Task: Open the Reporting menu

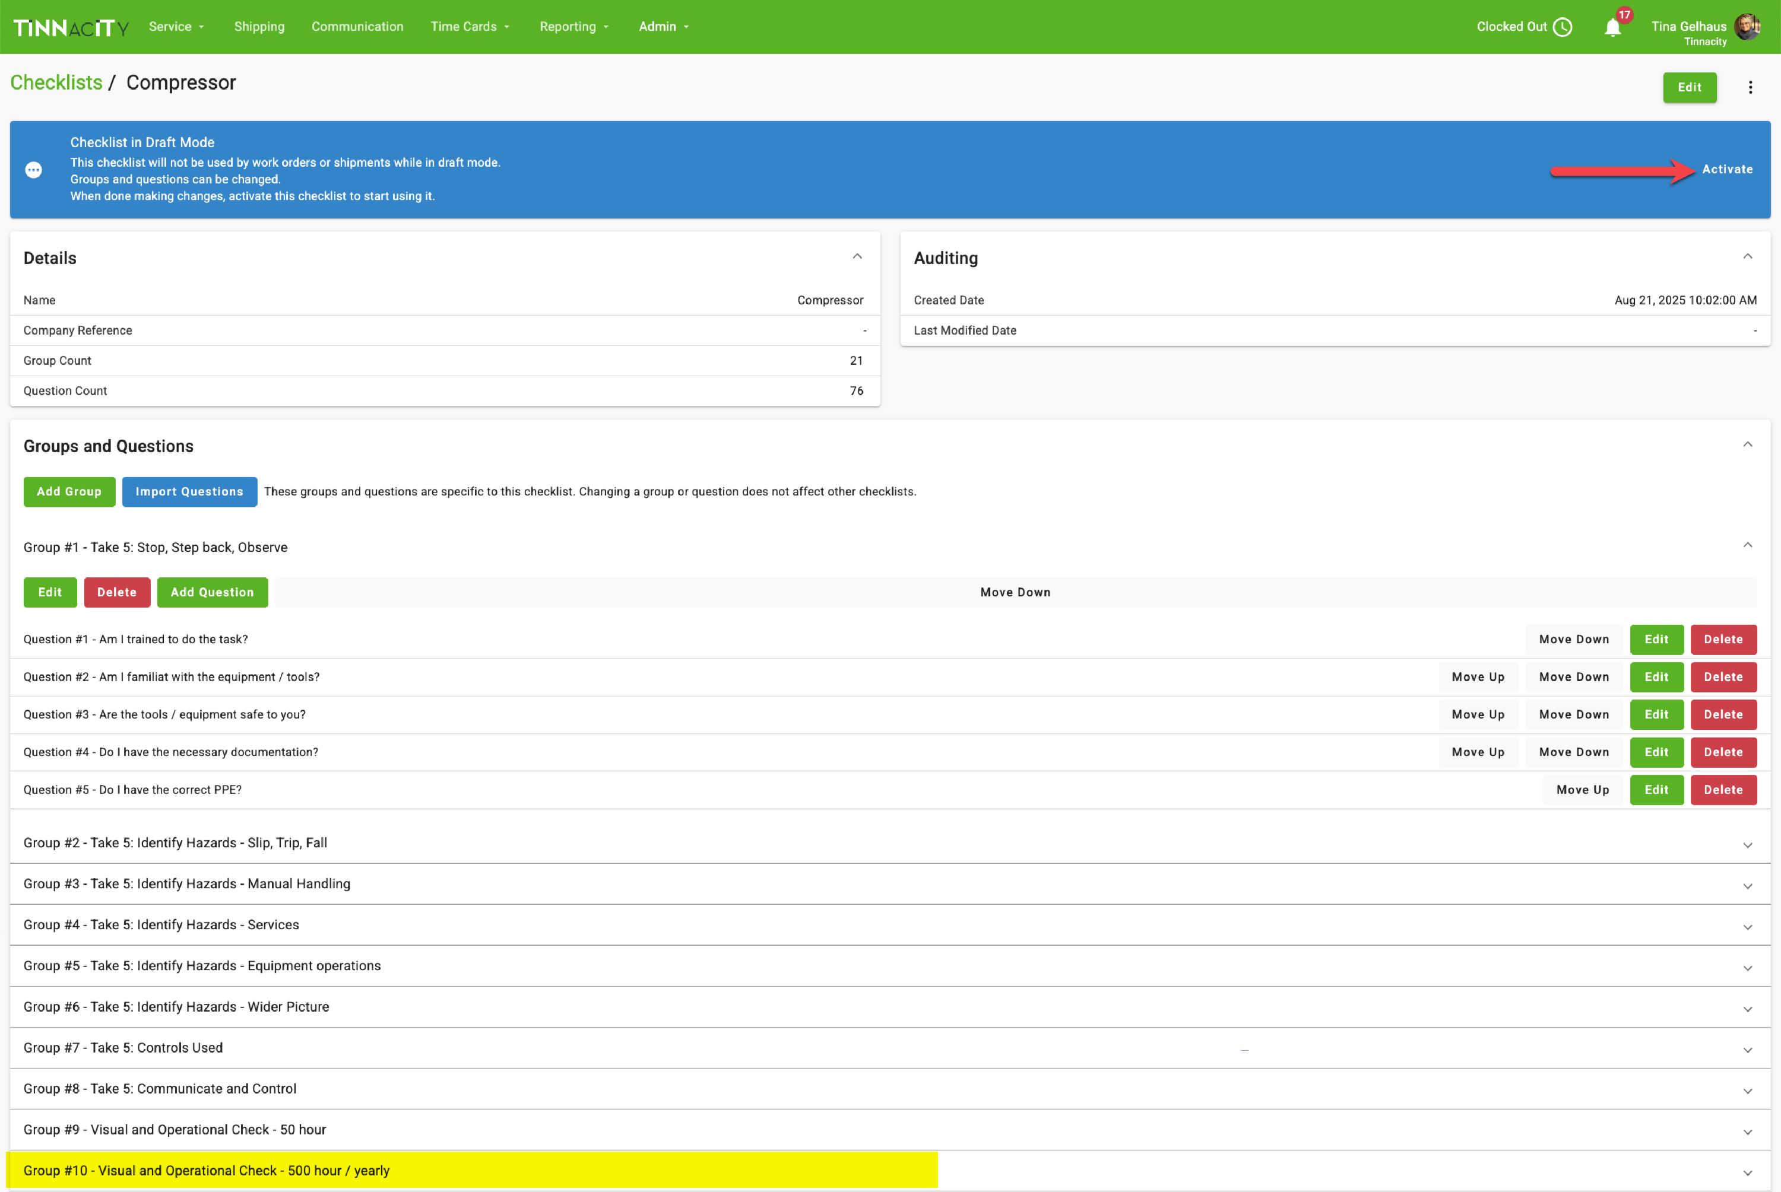Action: pos(574,27)
